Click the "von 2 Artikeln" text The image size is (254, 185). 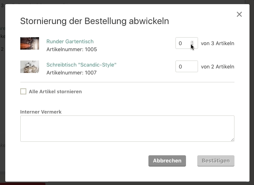218,67
